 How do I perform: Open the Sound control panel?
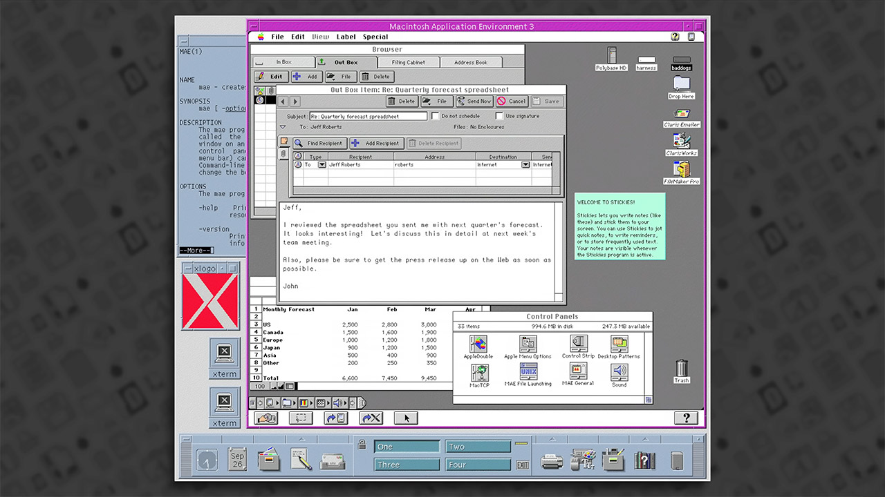coord(619,373)
